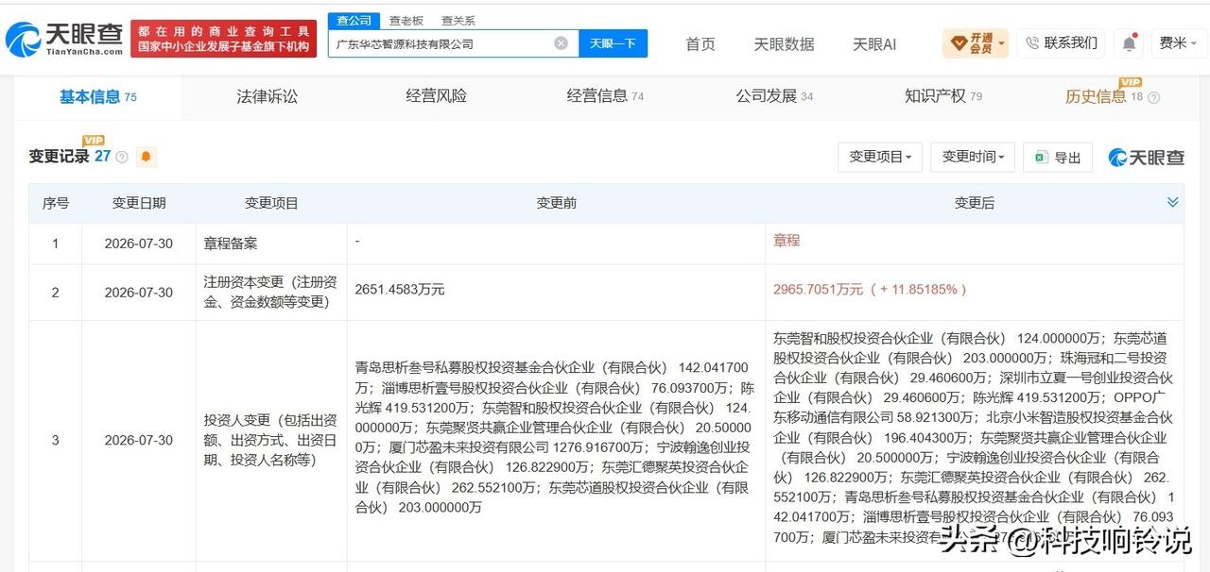Select the 查老板 search mode tab

point(406,20)
